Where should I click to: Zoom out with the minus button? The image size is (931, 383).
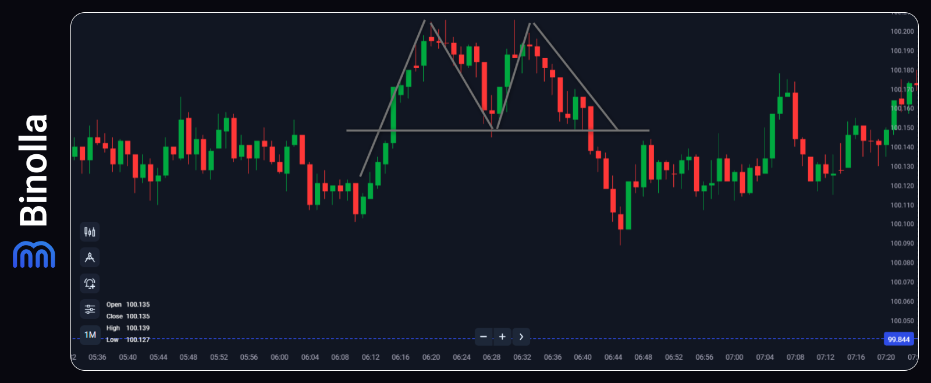484,336
